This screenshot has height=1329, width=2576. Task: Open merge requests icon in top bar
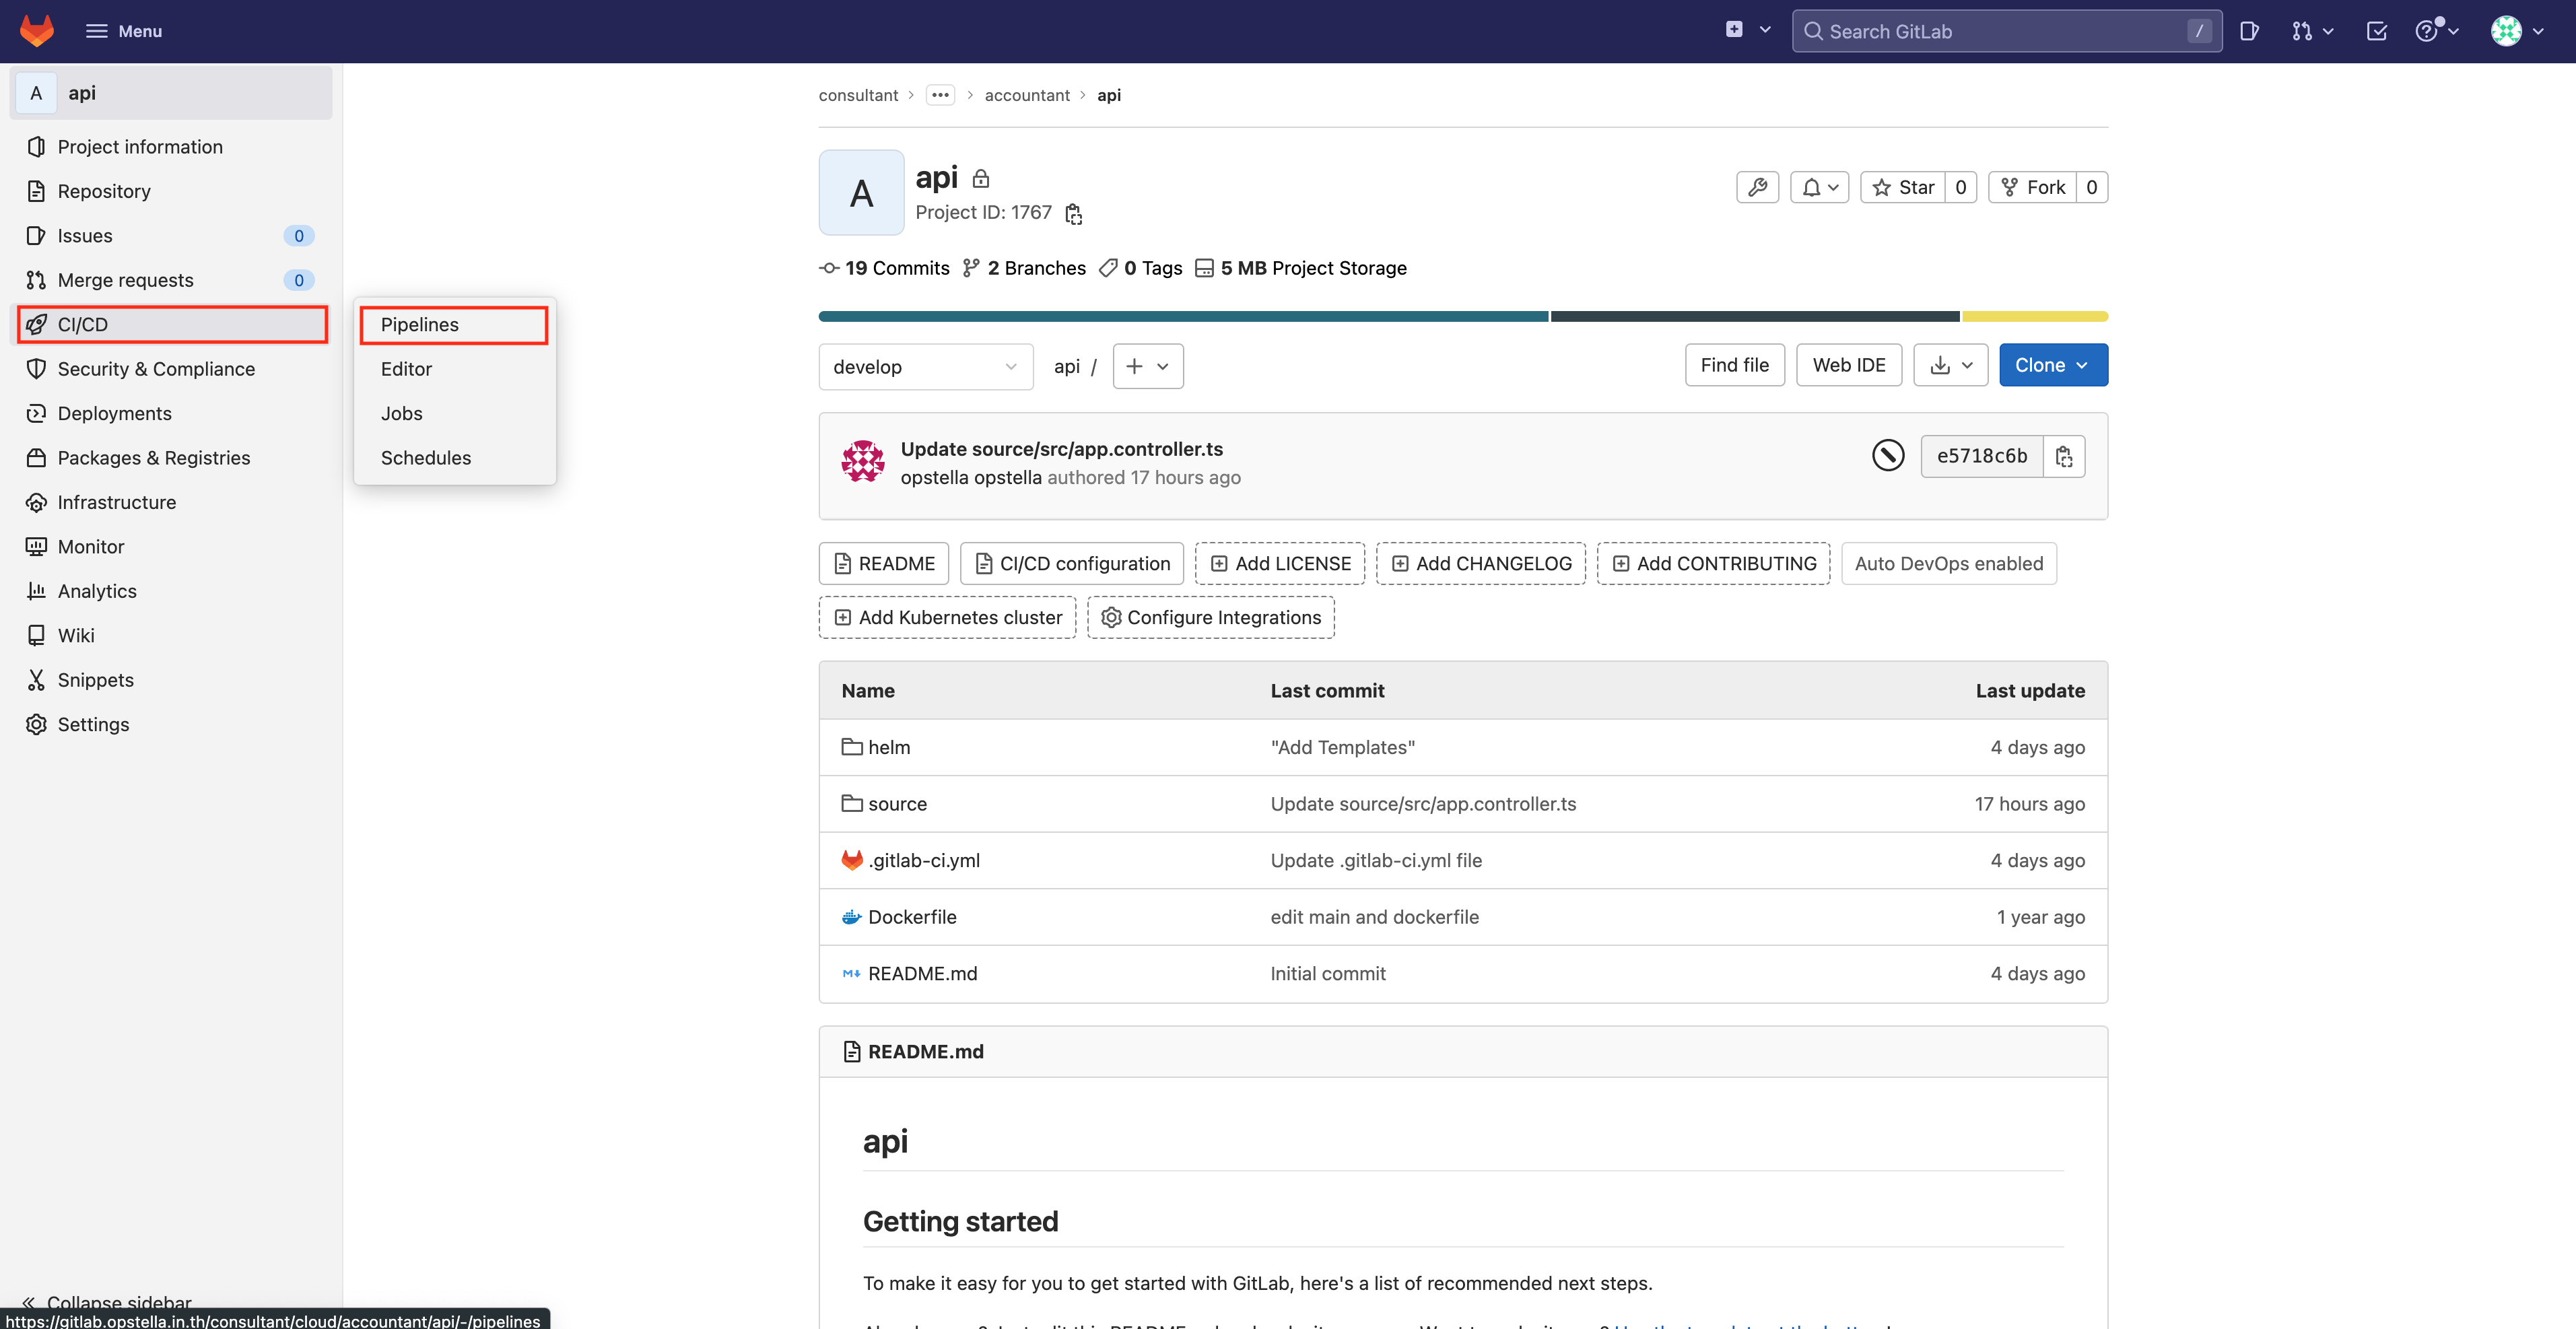coord(2312,31)
